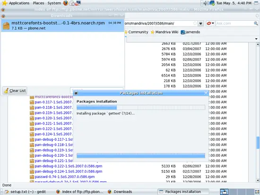Click the 03/04/2007 date cell

tap(192, 49)
